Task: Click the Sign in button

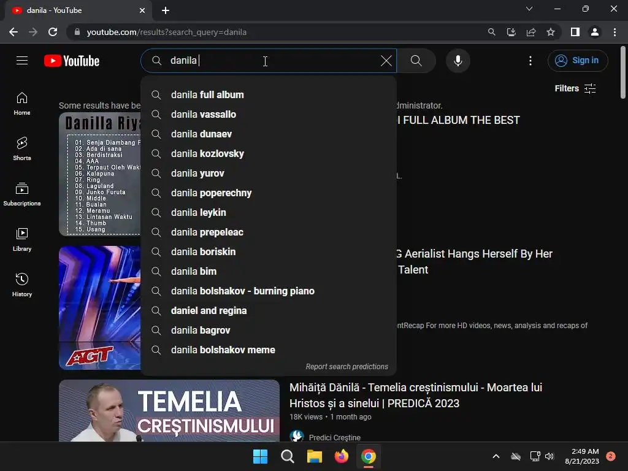Action: tap(578, 61)
